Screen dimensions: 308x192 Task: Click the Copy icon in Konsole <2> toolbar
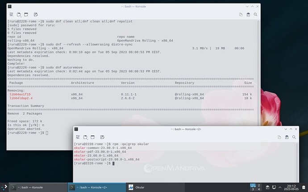tap(279, 137)
